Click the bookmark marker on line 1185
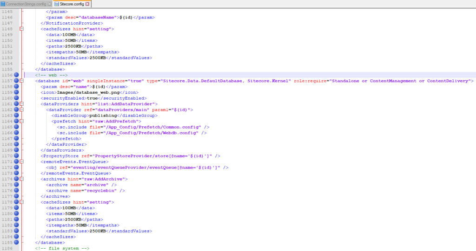The width and height of the screenshot is (476, 251). coord(16,242)
